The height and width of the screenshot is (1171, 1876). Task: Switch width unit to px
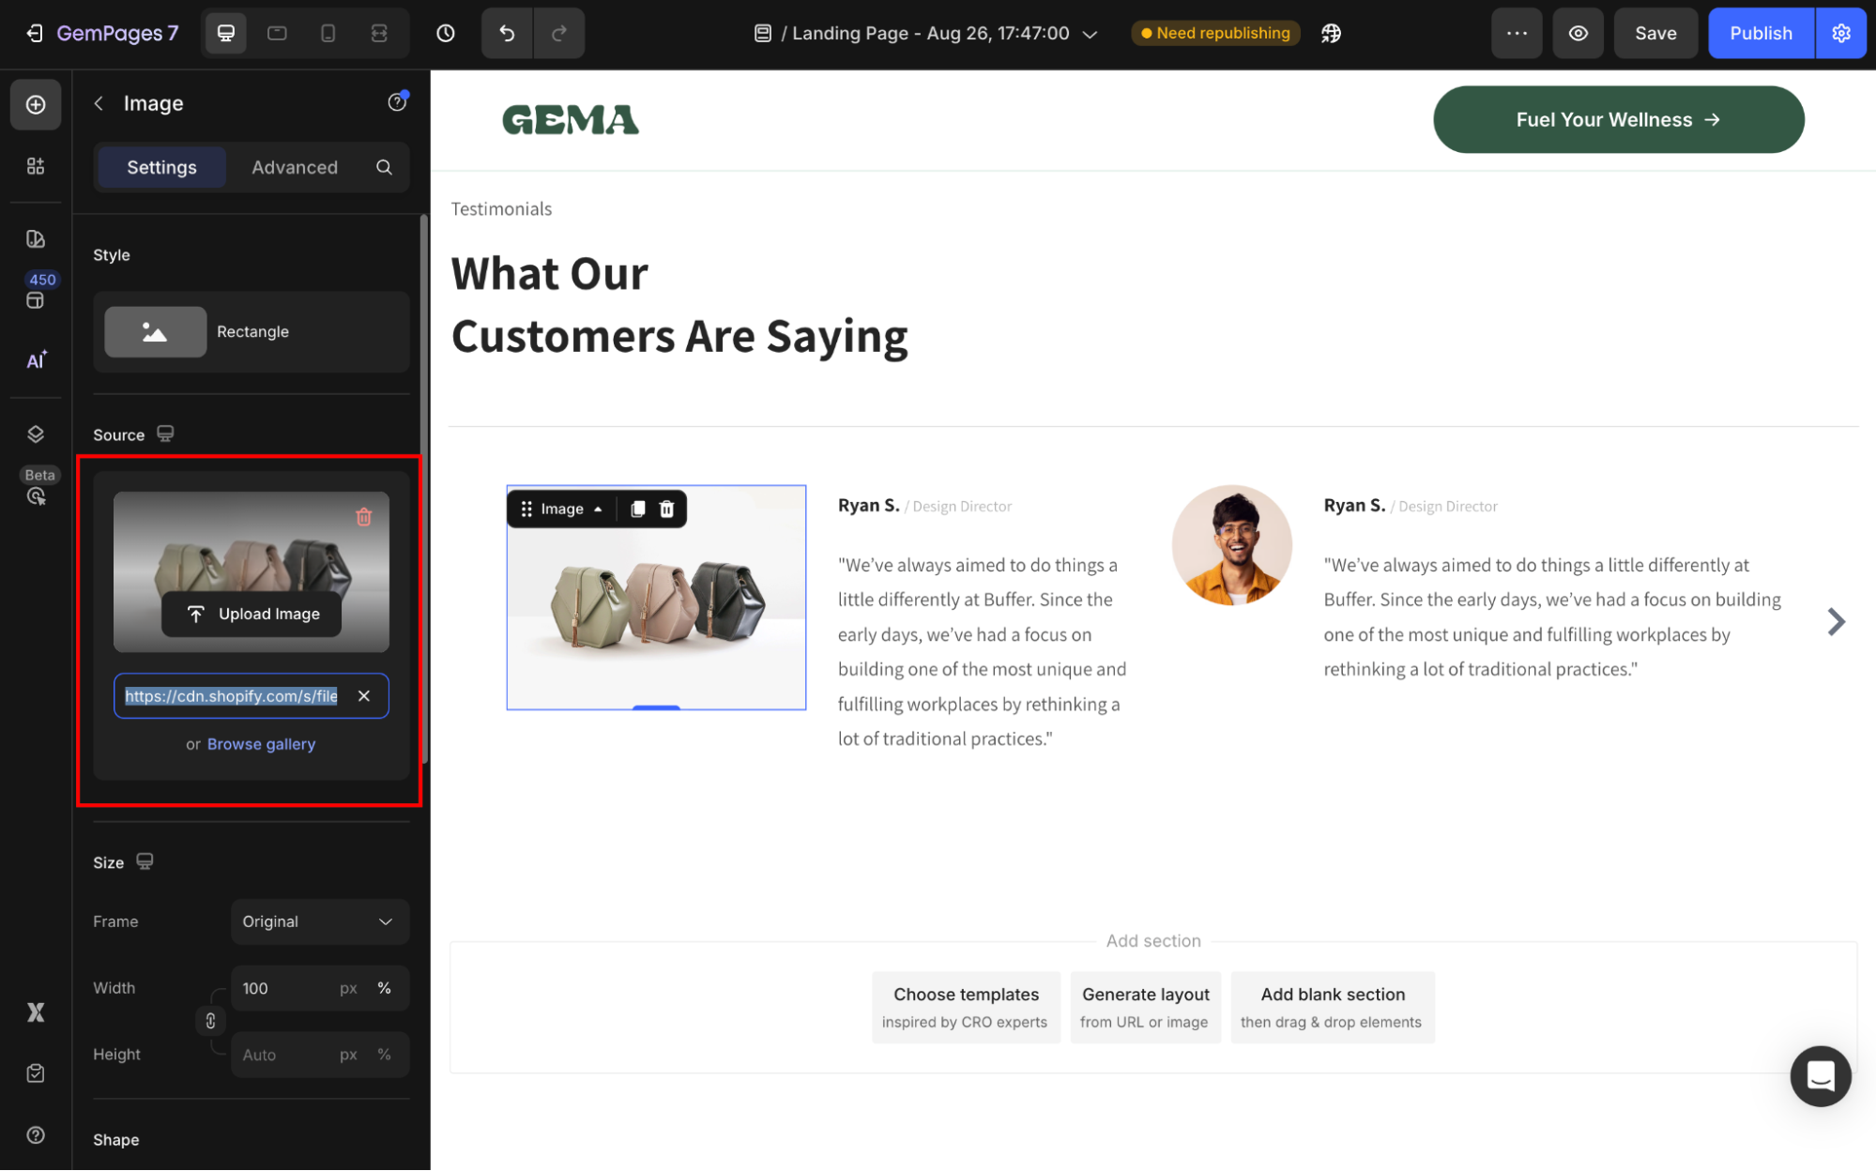click(x=348, y=988)
